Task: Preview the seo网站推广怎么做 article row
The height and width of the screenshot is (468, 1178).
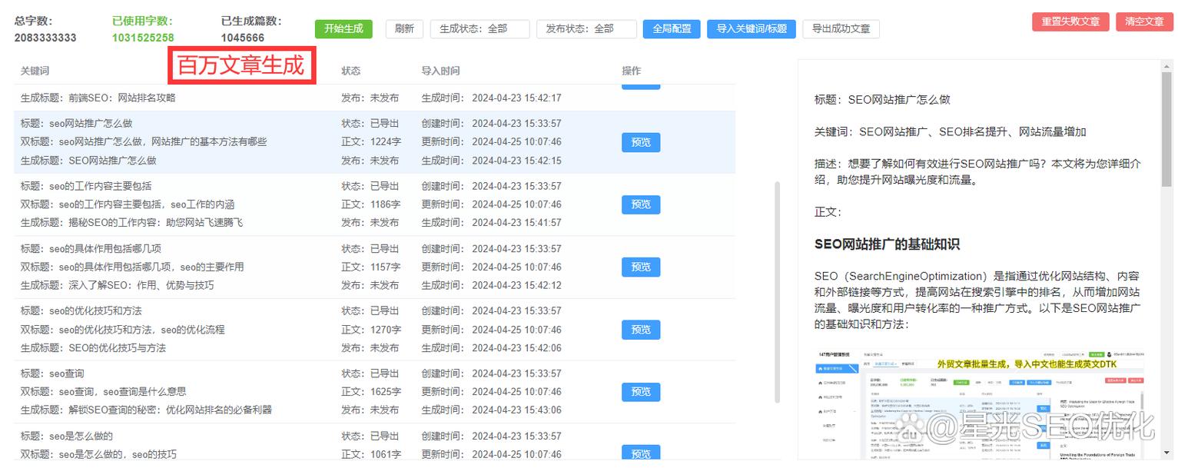Action: pyautogui.click(x=641, y=142)
